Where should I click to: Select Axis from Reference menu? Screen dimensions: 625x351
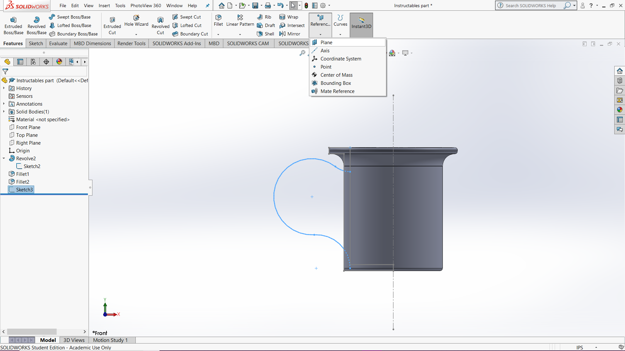[x=325, y=51]
